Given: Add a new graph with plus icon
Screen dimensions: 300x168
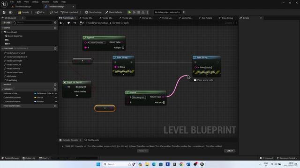Looking at the screenshot, I should coord(55,28).
